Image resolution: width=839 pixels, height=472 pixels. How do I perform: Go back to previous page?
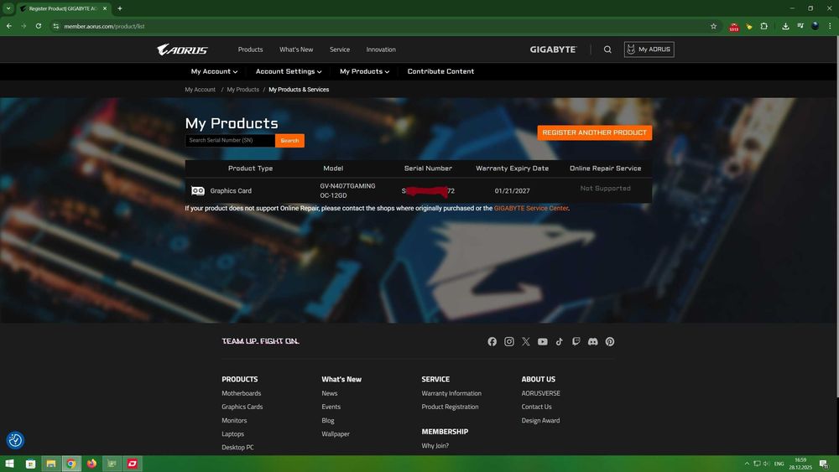coord(9,26)
